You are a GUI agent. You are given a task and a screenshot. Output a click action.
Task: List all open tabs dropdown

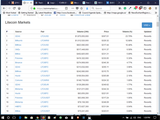[x=129, y=3]
